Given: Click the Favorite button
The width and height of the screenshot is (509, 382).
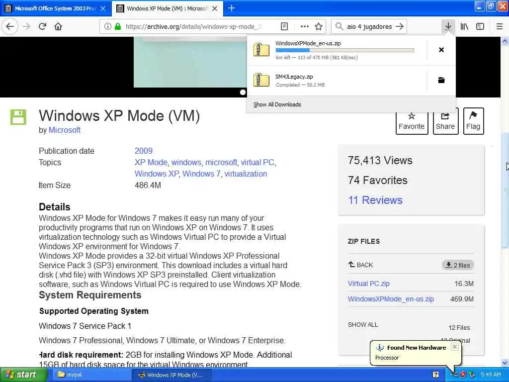Looking at the screenshot, I should (x=412, y=121).
